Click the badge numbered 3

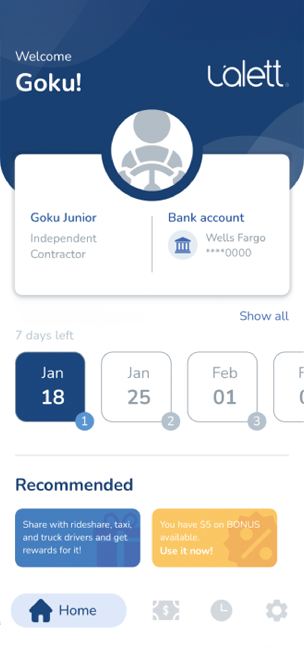(257, 421)
